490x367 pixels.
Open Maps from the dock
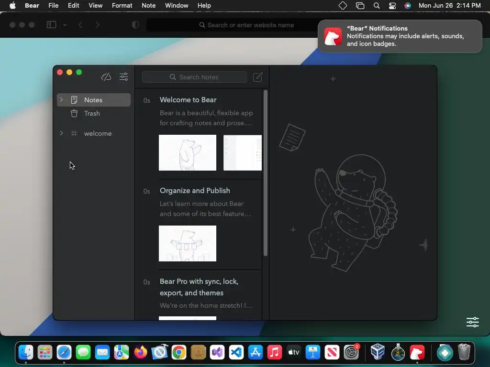coord(122,353)
